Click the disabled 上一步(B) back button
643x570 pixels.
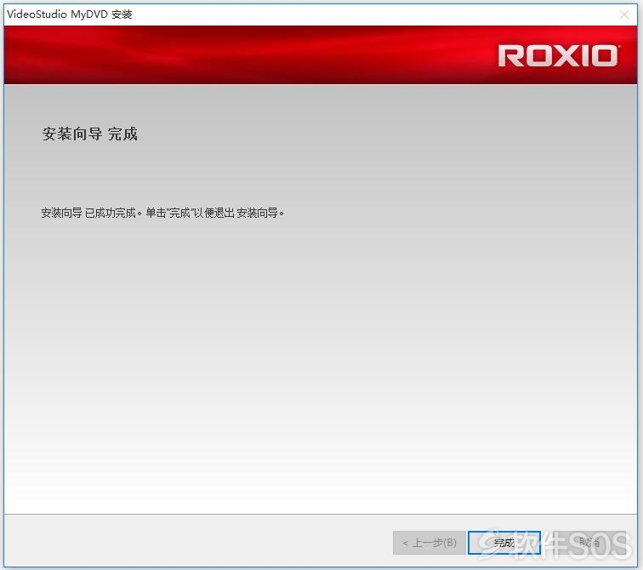tap(429, 543)
